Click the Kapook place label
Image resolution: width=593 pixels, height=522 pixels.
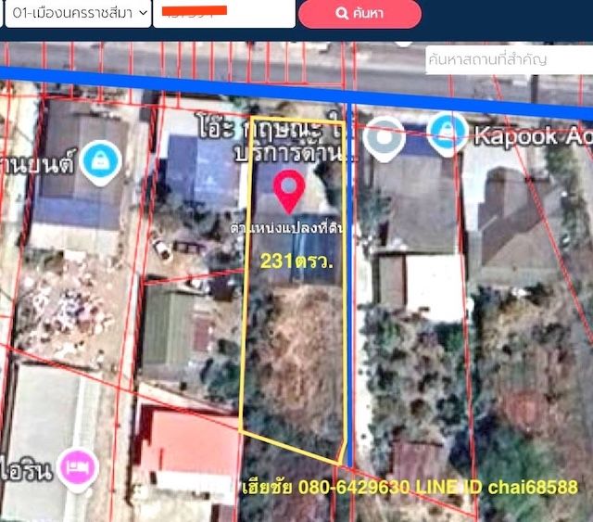coord(528,135)
